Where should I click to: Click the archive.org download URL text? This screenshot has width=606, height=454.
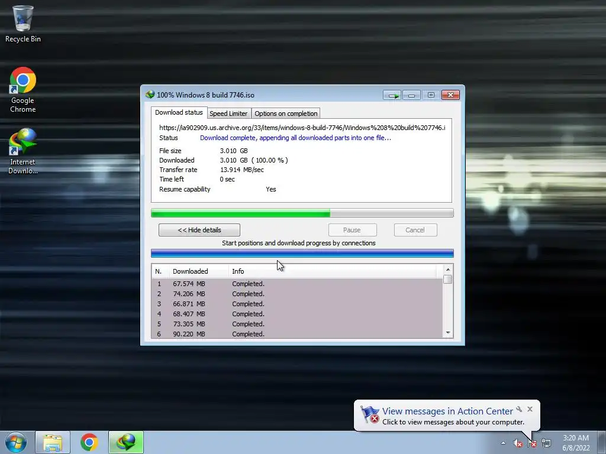[302, 128]
